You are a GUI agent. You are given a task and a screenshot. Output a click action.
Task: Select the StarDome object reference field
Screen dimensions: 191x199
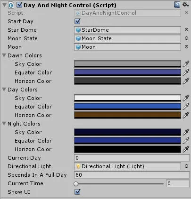127,30
